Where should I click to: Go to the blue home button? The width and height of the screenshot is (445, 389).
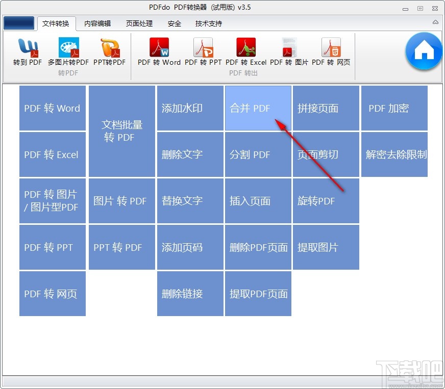[424, 51]
